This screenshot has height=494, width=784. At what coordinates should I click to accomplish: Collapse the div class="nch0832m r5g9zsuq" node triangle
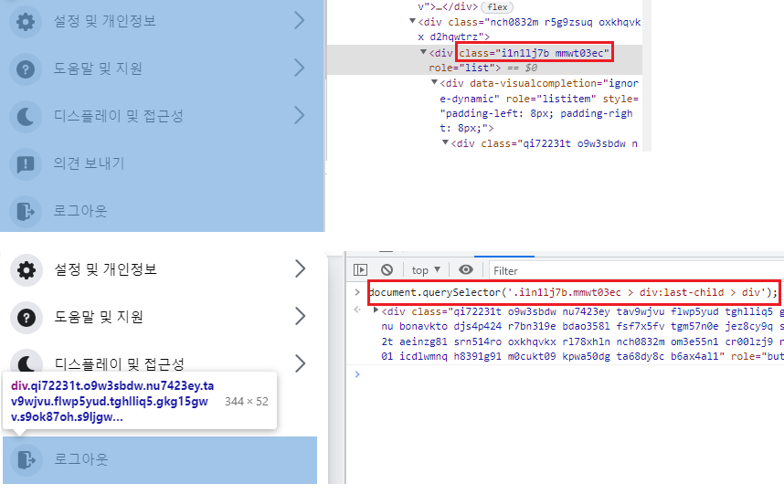coord(412,21)
